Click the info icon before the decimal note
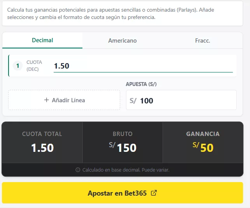Viewport: 250px width, 208px height. (x=78, y=170)
